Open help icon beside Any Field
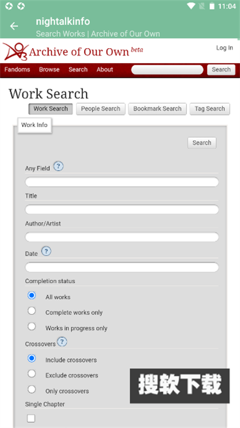 58,166
